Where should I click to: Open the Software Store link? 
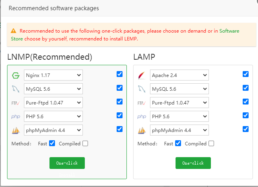[x=229, y=31]
